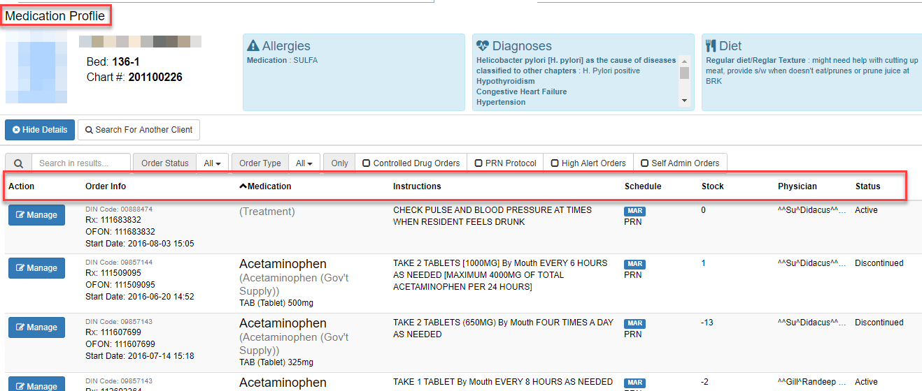Click the magnifier search icon beside results field
Screen dimensions: 922x391
click(18, 163)
